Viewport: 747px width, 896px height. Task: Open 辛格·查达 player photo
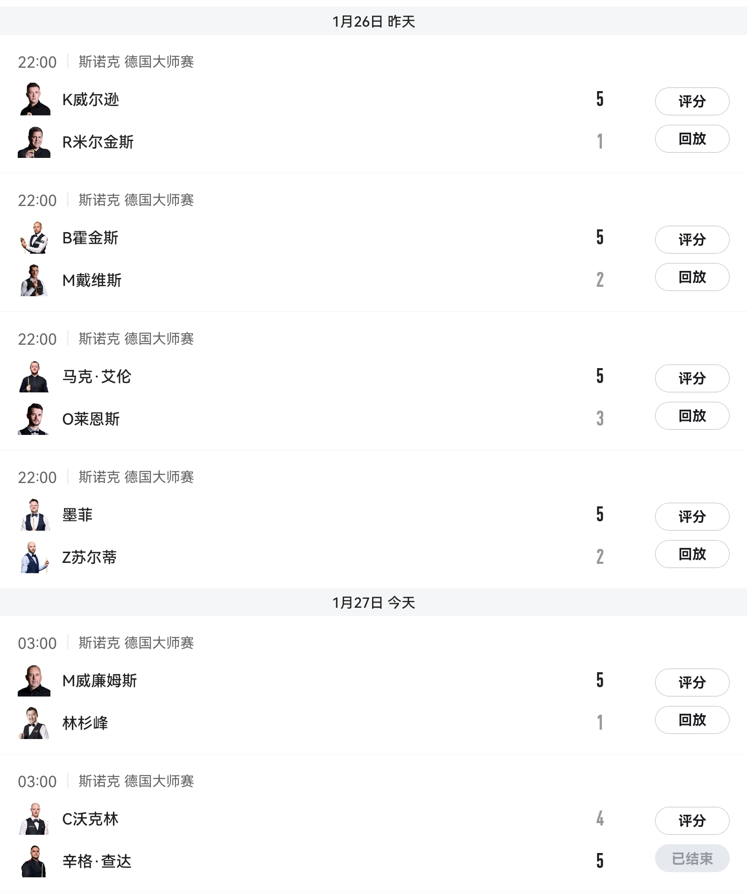point(34,861)
